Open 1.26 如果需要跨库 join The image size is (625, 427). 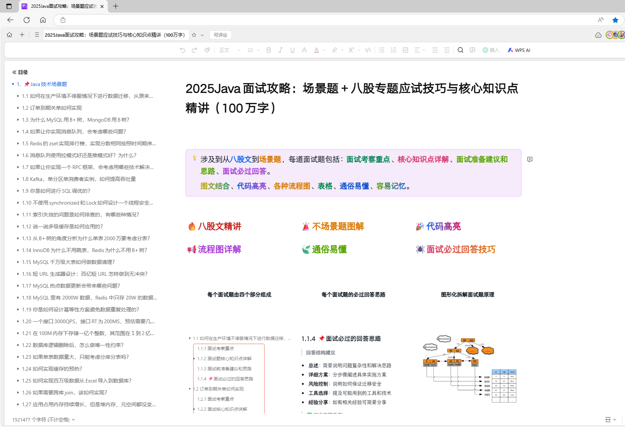tap(64, 393)
